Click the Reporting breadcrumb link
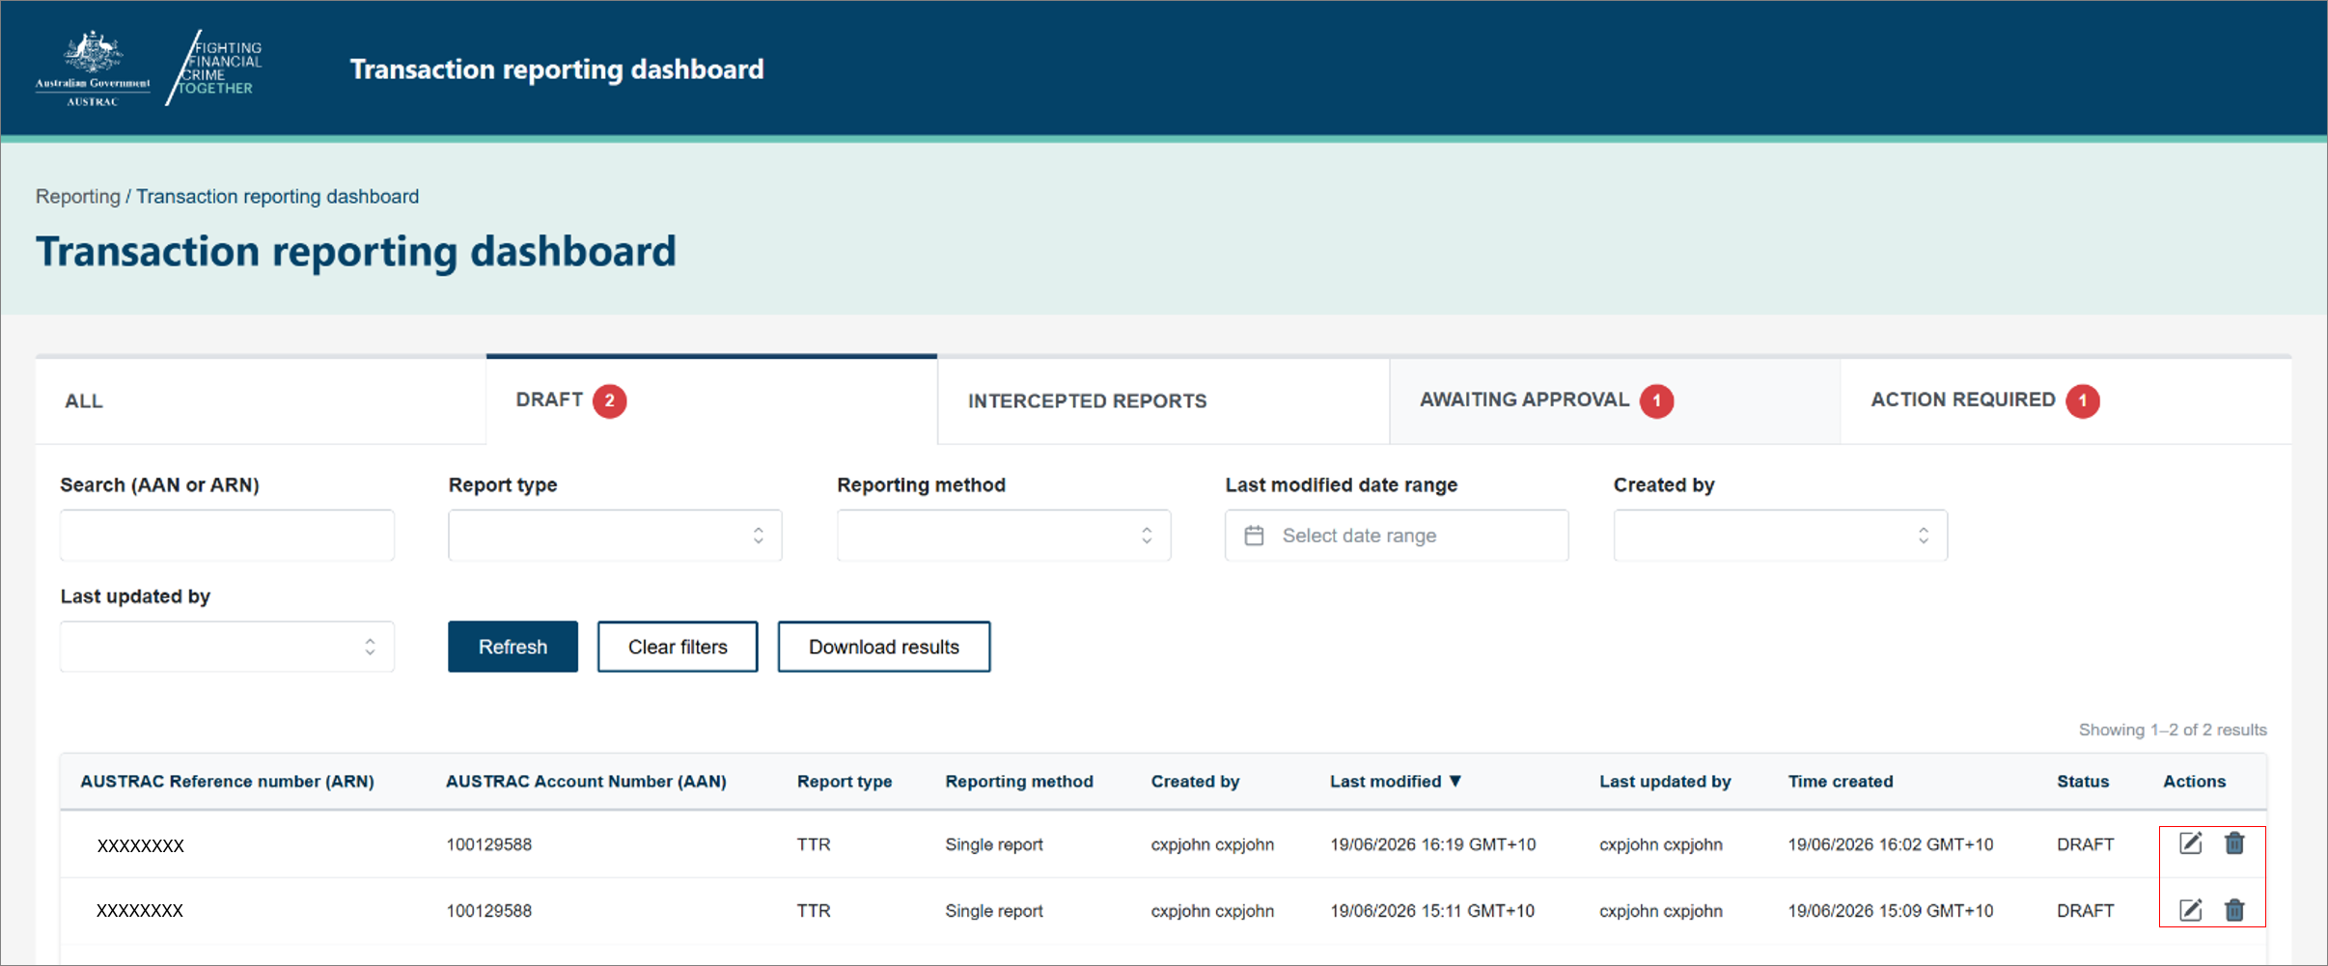 pyautogui.click(x=78, y=196)
